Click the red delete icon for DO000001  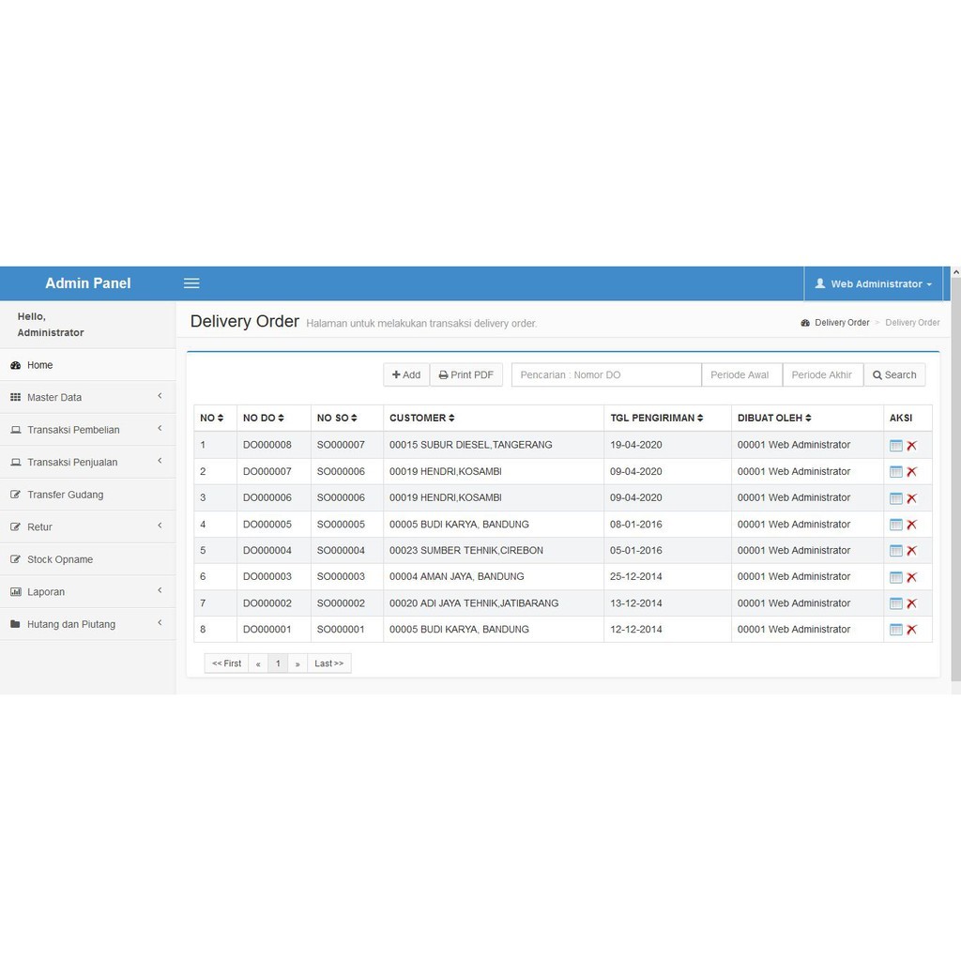[x=911, y=629]
